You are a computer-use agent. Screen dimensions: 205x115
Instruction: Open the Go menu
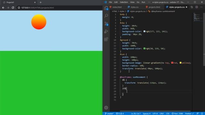pyautogui.click(x=138, y=2)
